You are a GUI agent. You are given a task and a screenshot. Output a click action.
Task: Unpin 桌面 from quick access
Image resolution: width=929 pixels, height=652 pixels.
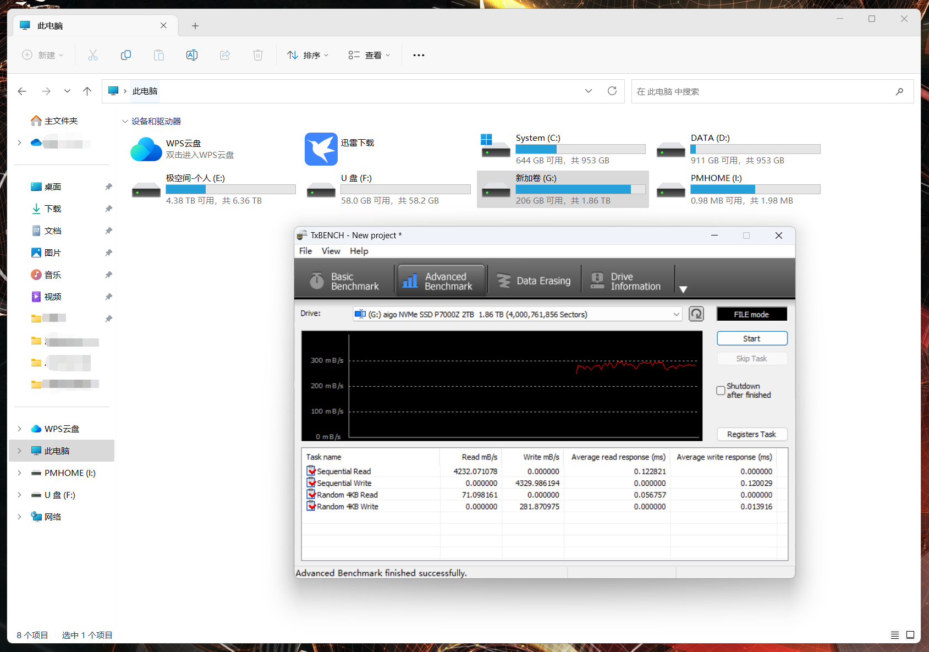click(x=108, y=187)
